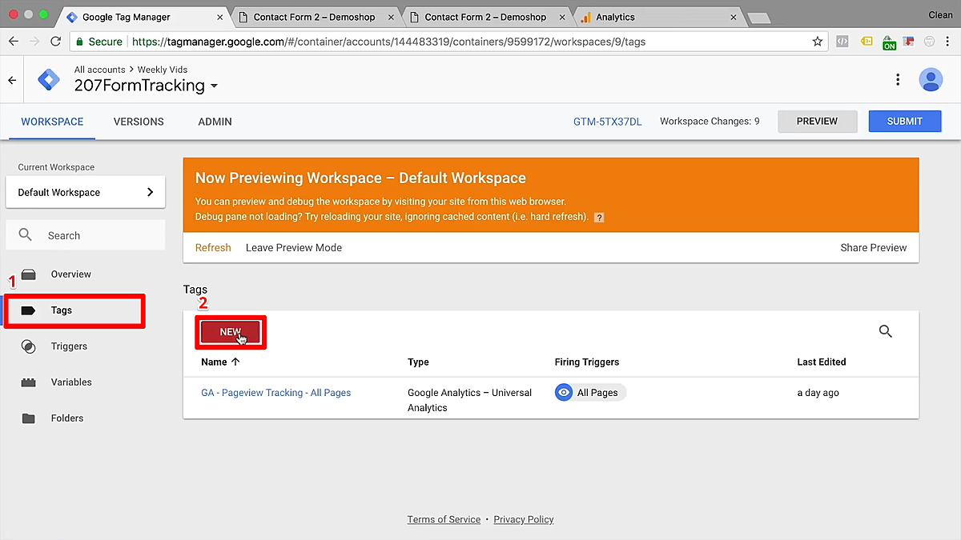Close the Analytics browser tab
Image resolution: width=961 pixels, height=540 pixels.
tap(732, 17)
